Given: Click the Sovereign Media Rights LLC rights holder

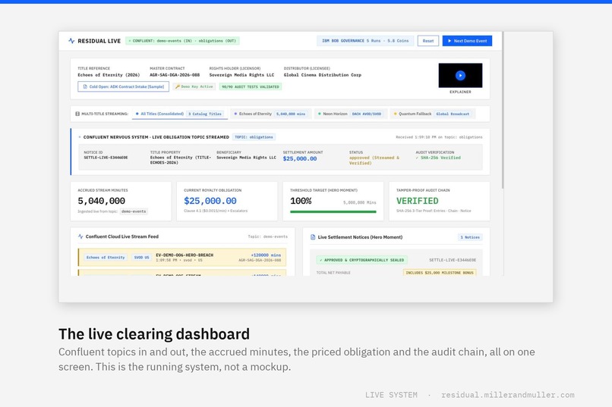Looking at the screenshot, I should click(241, 75).
